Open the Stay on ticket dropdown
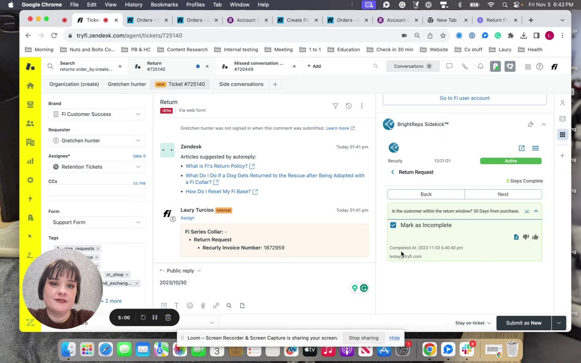The height and width of the screenshot is (363, 581). [473, 323]
